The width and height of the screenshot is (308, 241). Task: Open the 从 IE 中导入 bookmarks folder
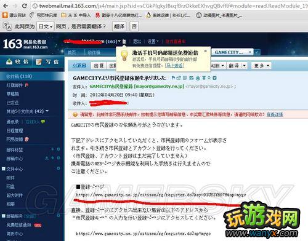point(76,15)
